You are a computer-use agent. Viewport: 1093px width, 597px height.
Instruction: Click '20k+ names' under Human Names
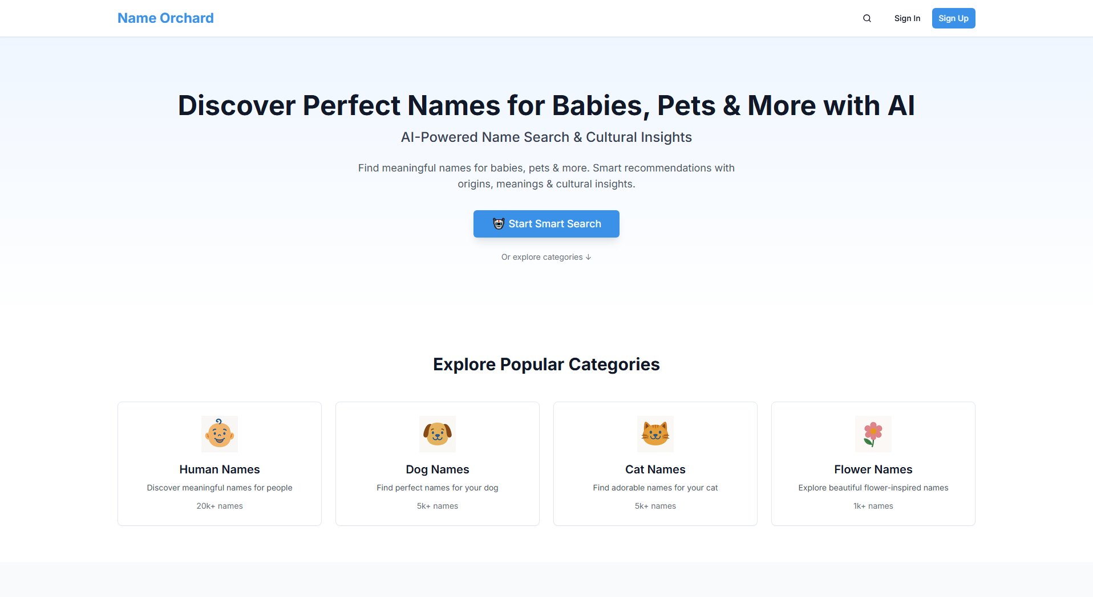pos(219,505)
